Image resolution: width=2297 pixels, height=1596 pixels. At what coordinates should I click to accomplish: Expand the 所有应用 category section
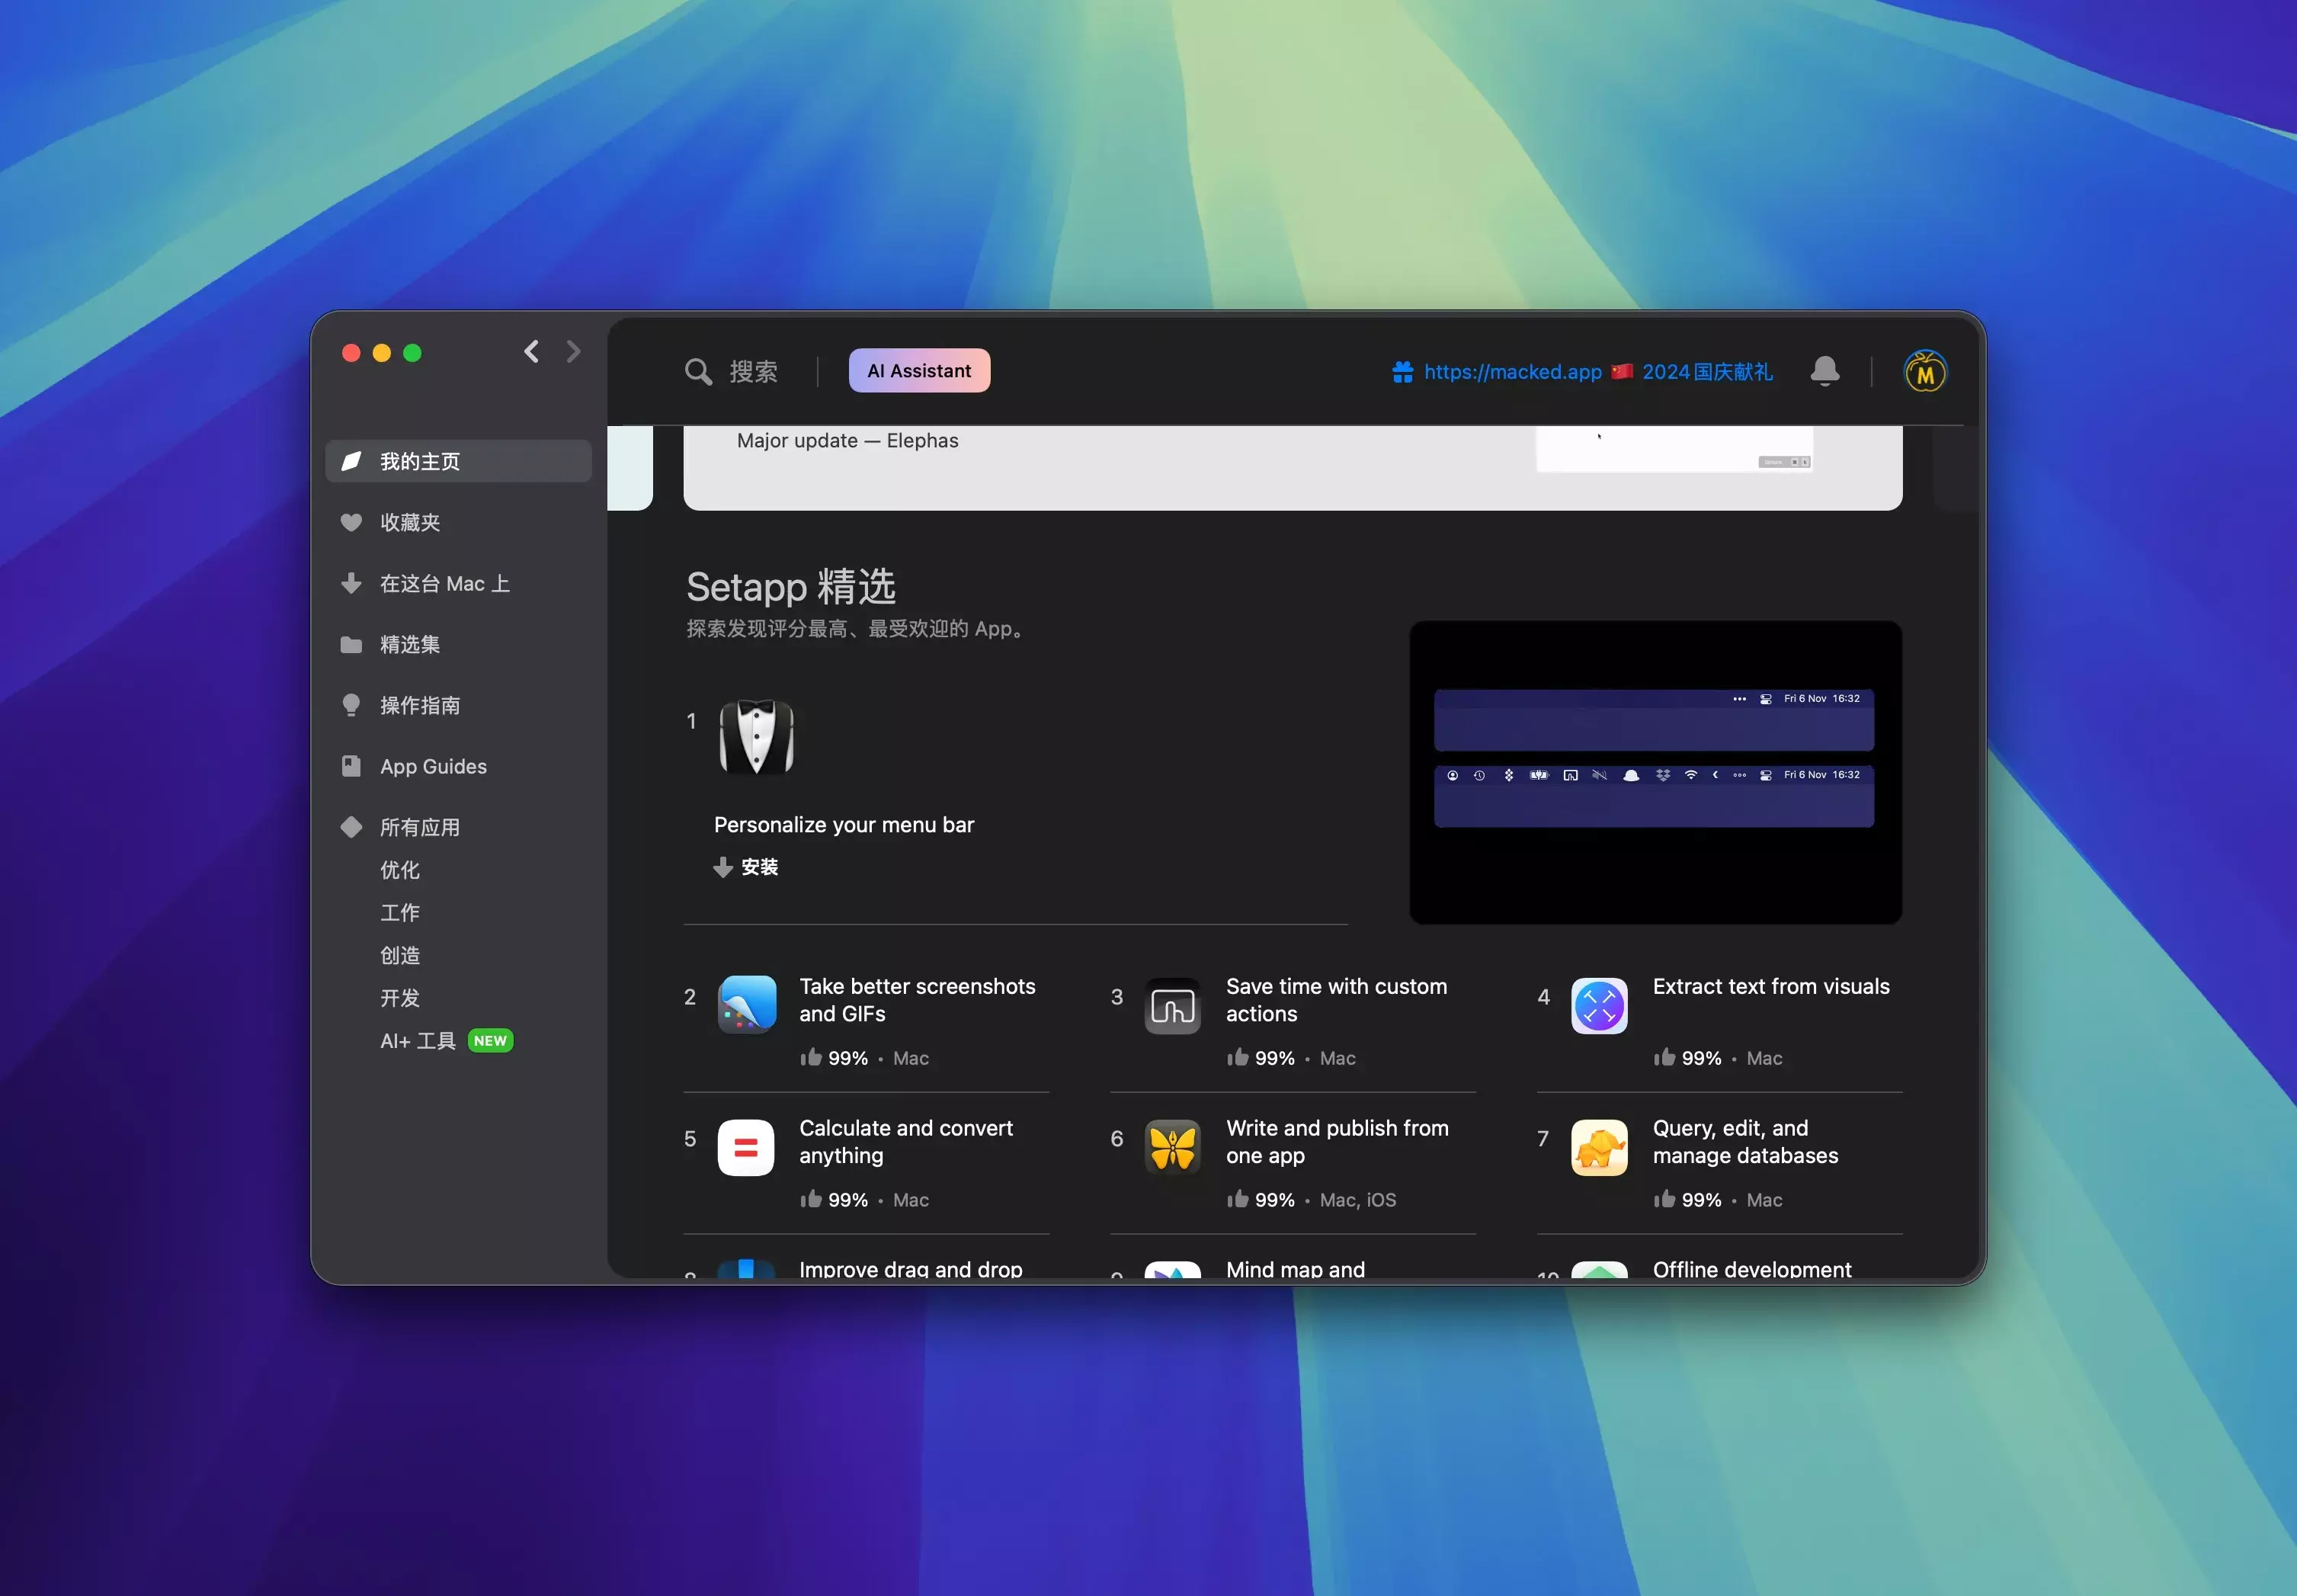click(419, 827)
